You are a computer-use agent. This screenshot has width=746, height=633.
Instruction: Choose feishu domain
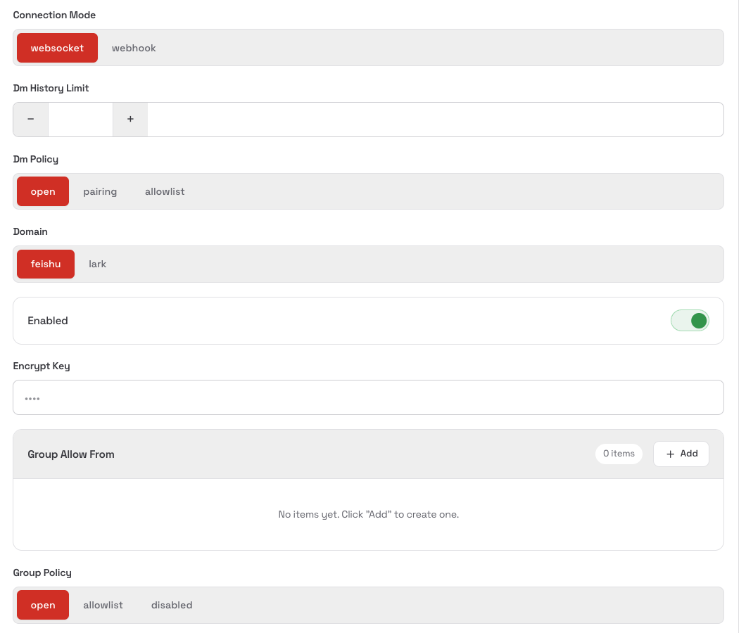point(46,264)
